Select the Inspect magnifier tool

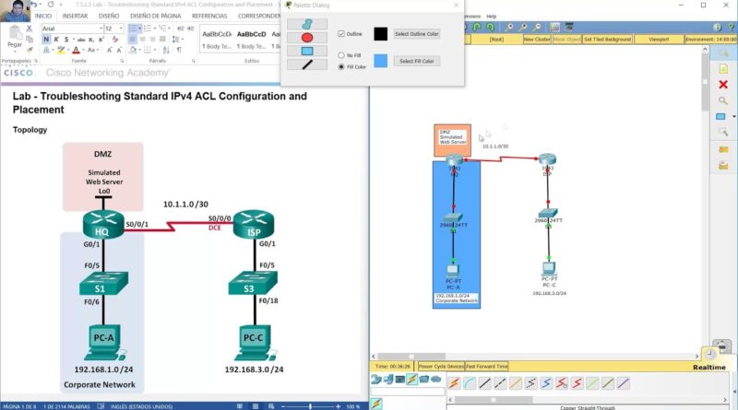[x=723, y=100]
